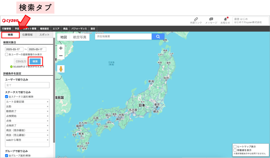
Task: Click the 新潟 label on the map
Action: coord(151,81)
